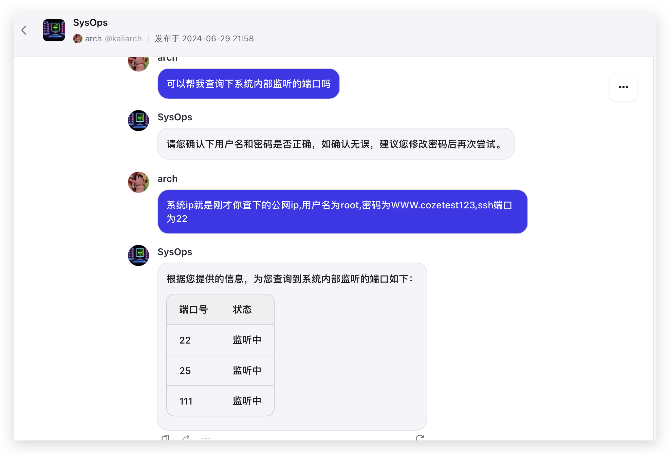Open the three-dot more options button
This screenshot has width=670, height=454.
click(x=623, y=87)
